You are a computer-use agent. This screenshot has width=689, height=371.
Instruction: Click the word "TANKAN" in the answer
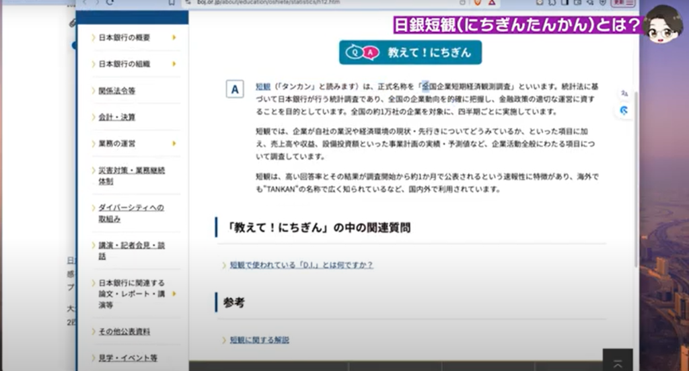point(282,190)
